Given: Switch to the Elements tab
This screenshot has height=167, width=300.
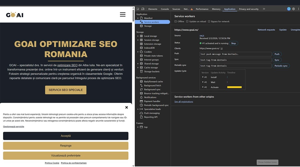Looking at the screenshot, I should 153,9.
